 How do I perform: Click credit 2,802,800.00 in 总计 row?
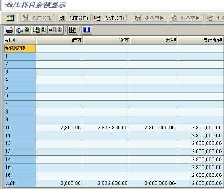tap(113, 183)
